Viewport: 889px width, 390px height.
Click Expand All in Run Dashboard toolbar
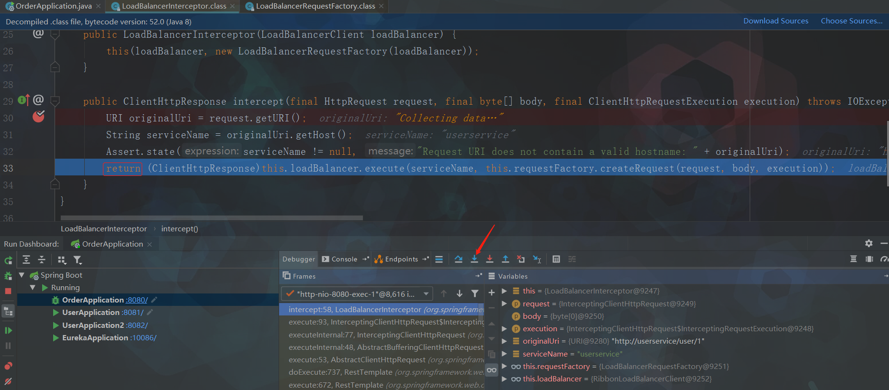click(x=26, y=260)
